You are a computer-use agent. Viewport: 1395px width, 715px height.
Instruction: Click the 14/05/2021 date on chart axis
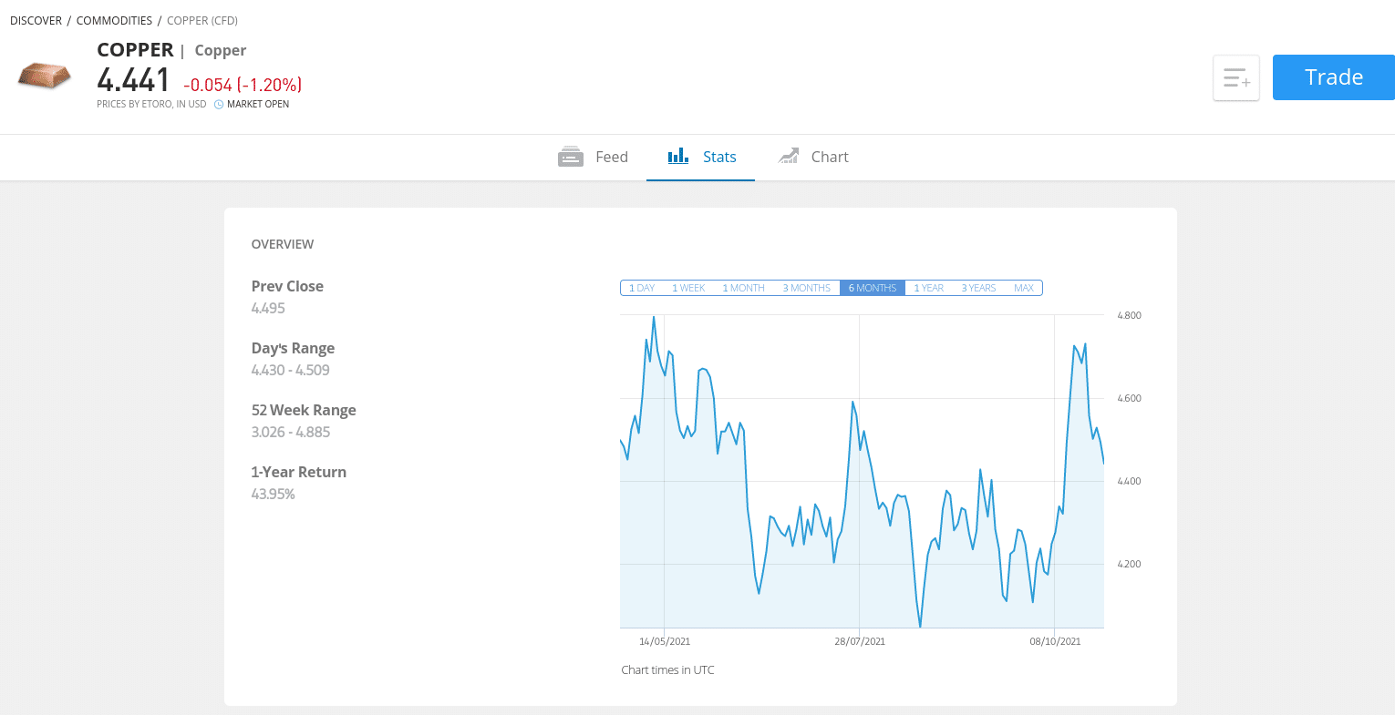[665, 641]
